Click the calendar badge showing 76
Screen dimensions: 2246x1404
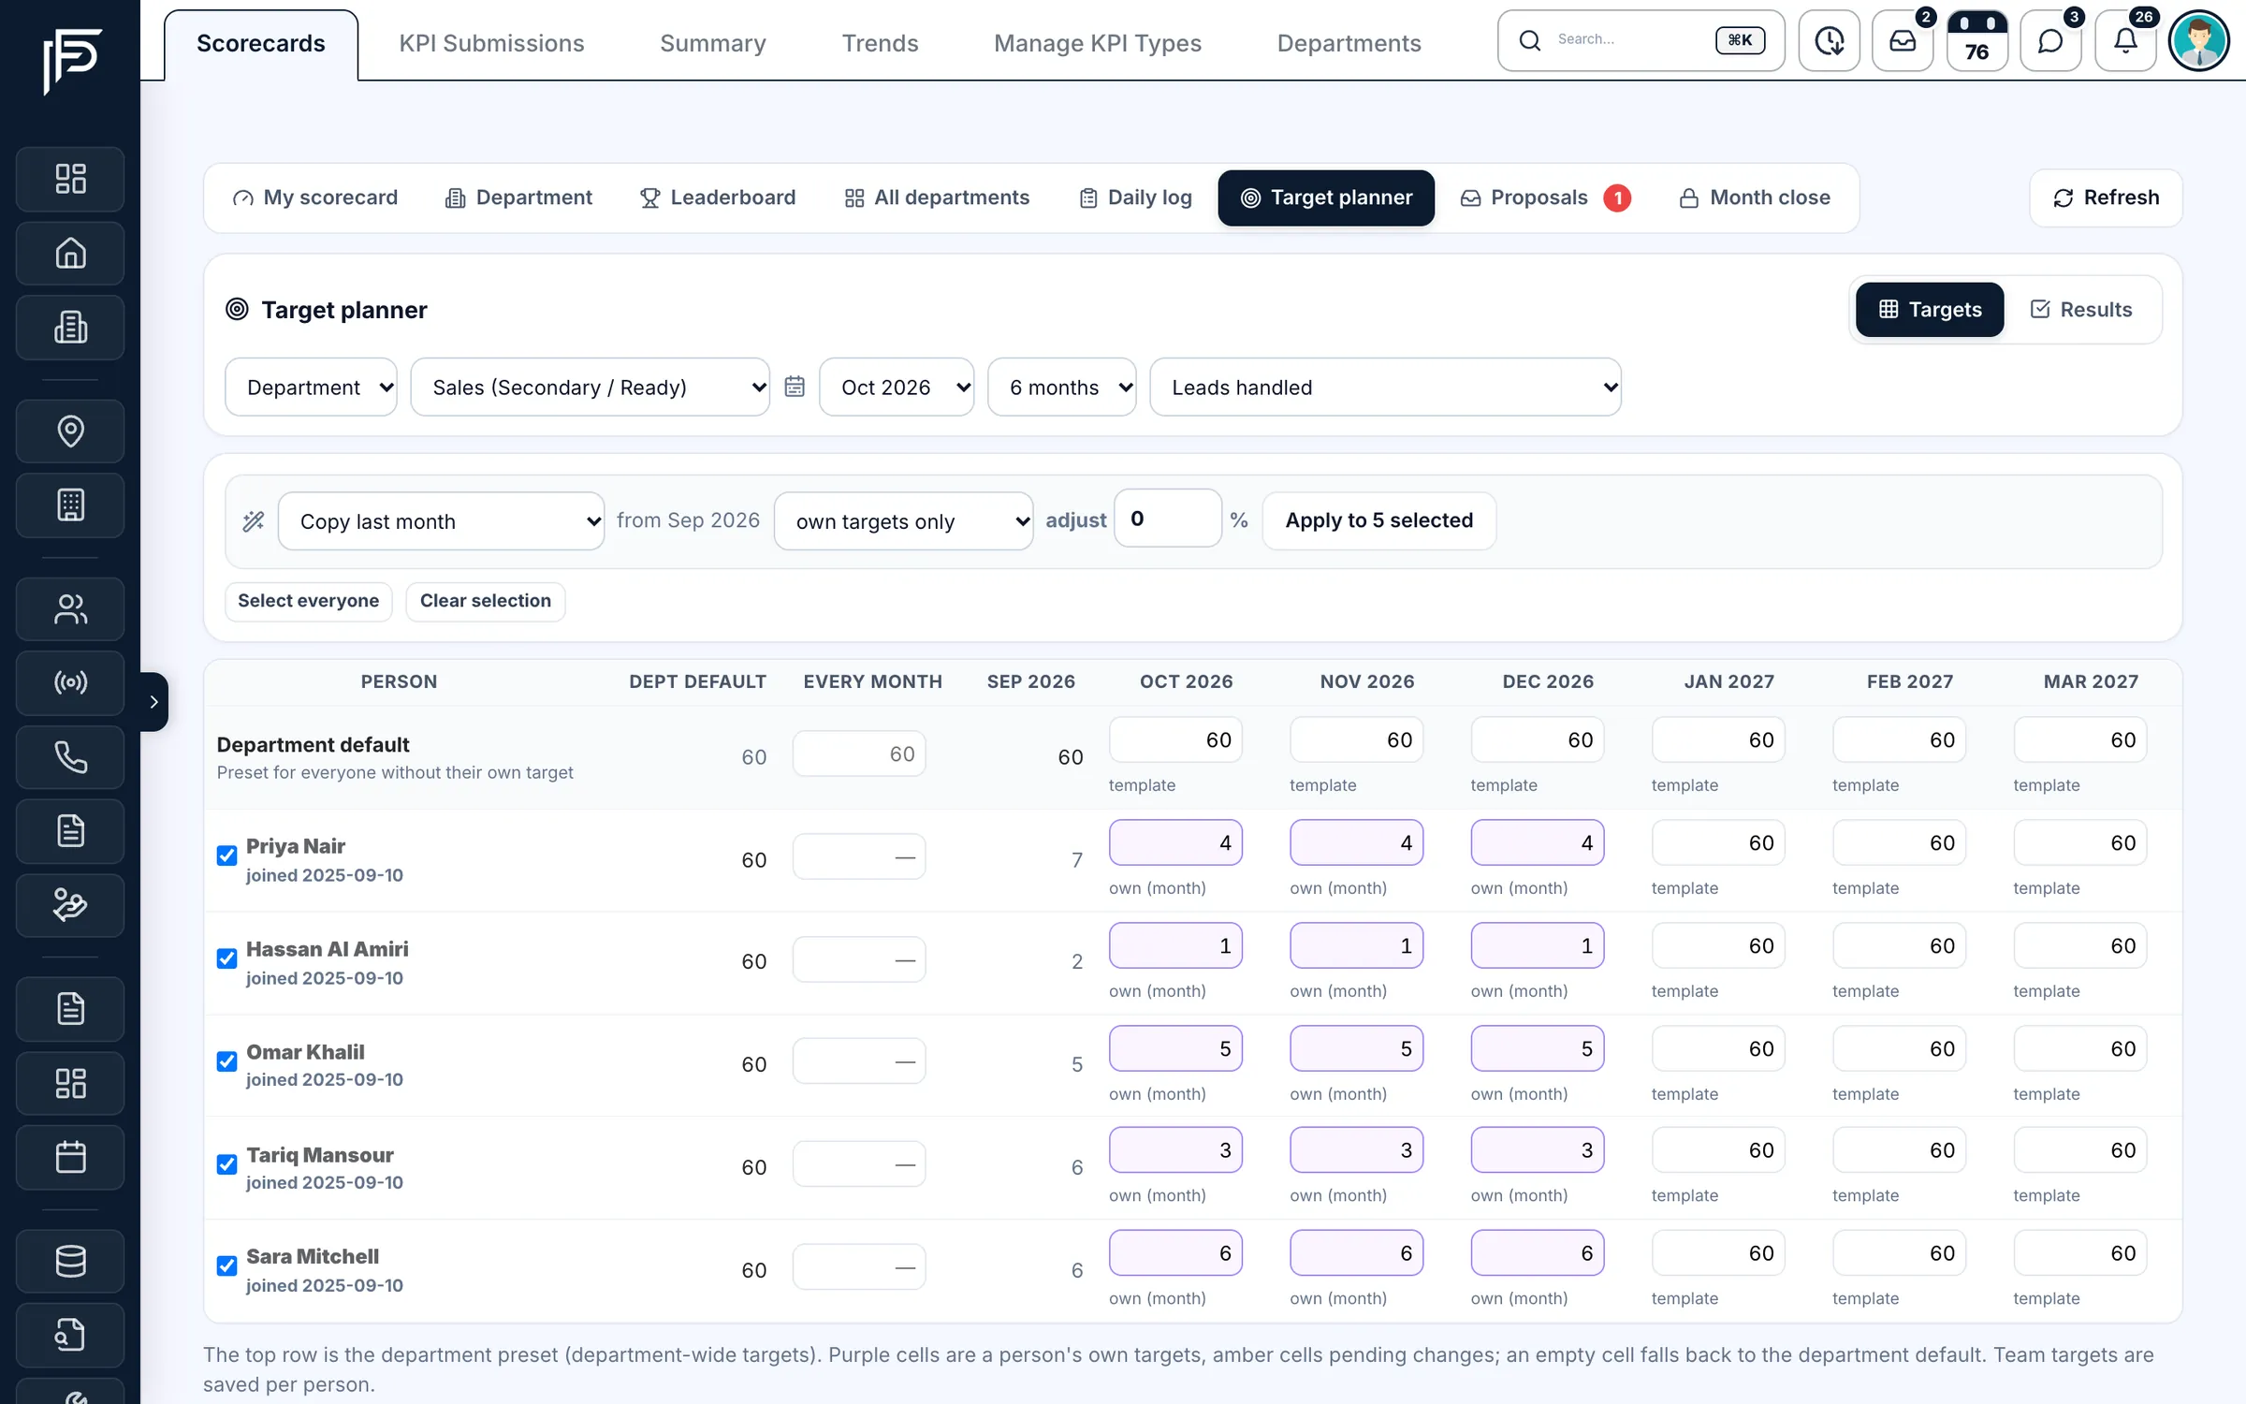(1976, 41)
